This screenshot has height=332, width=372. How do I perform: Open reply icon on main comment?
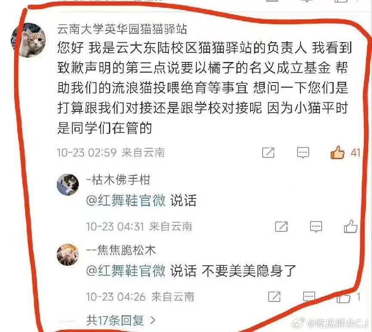(x=303, y=153)
